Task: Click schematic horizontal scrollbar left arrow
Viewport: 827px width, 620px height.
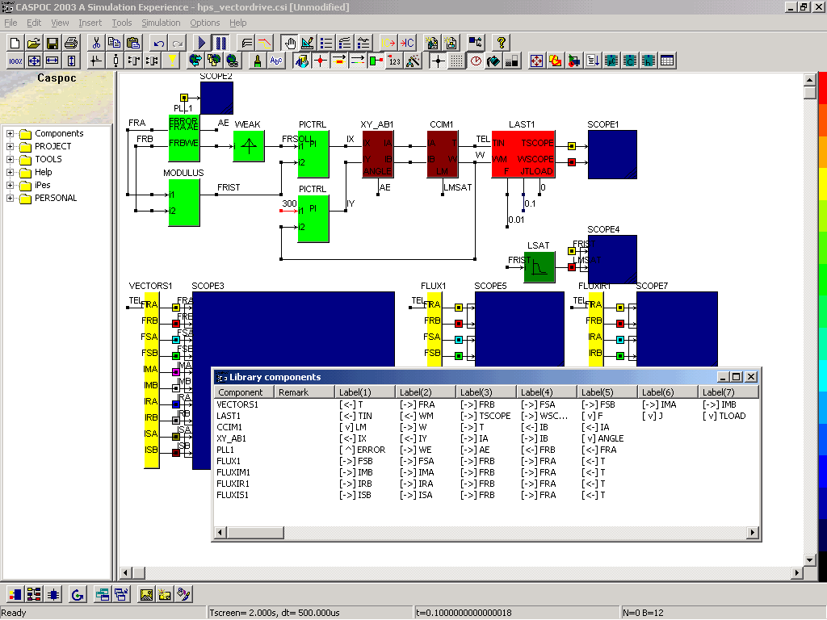Action: point(126,572)
